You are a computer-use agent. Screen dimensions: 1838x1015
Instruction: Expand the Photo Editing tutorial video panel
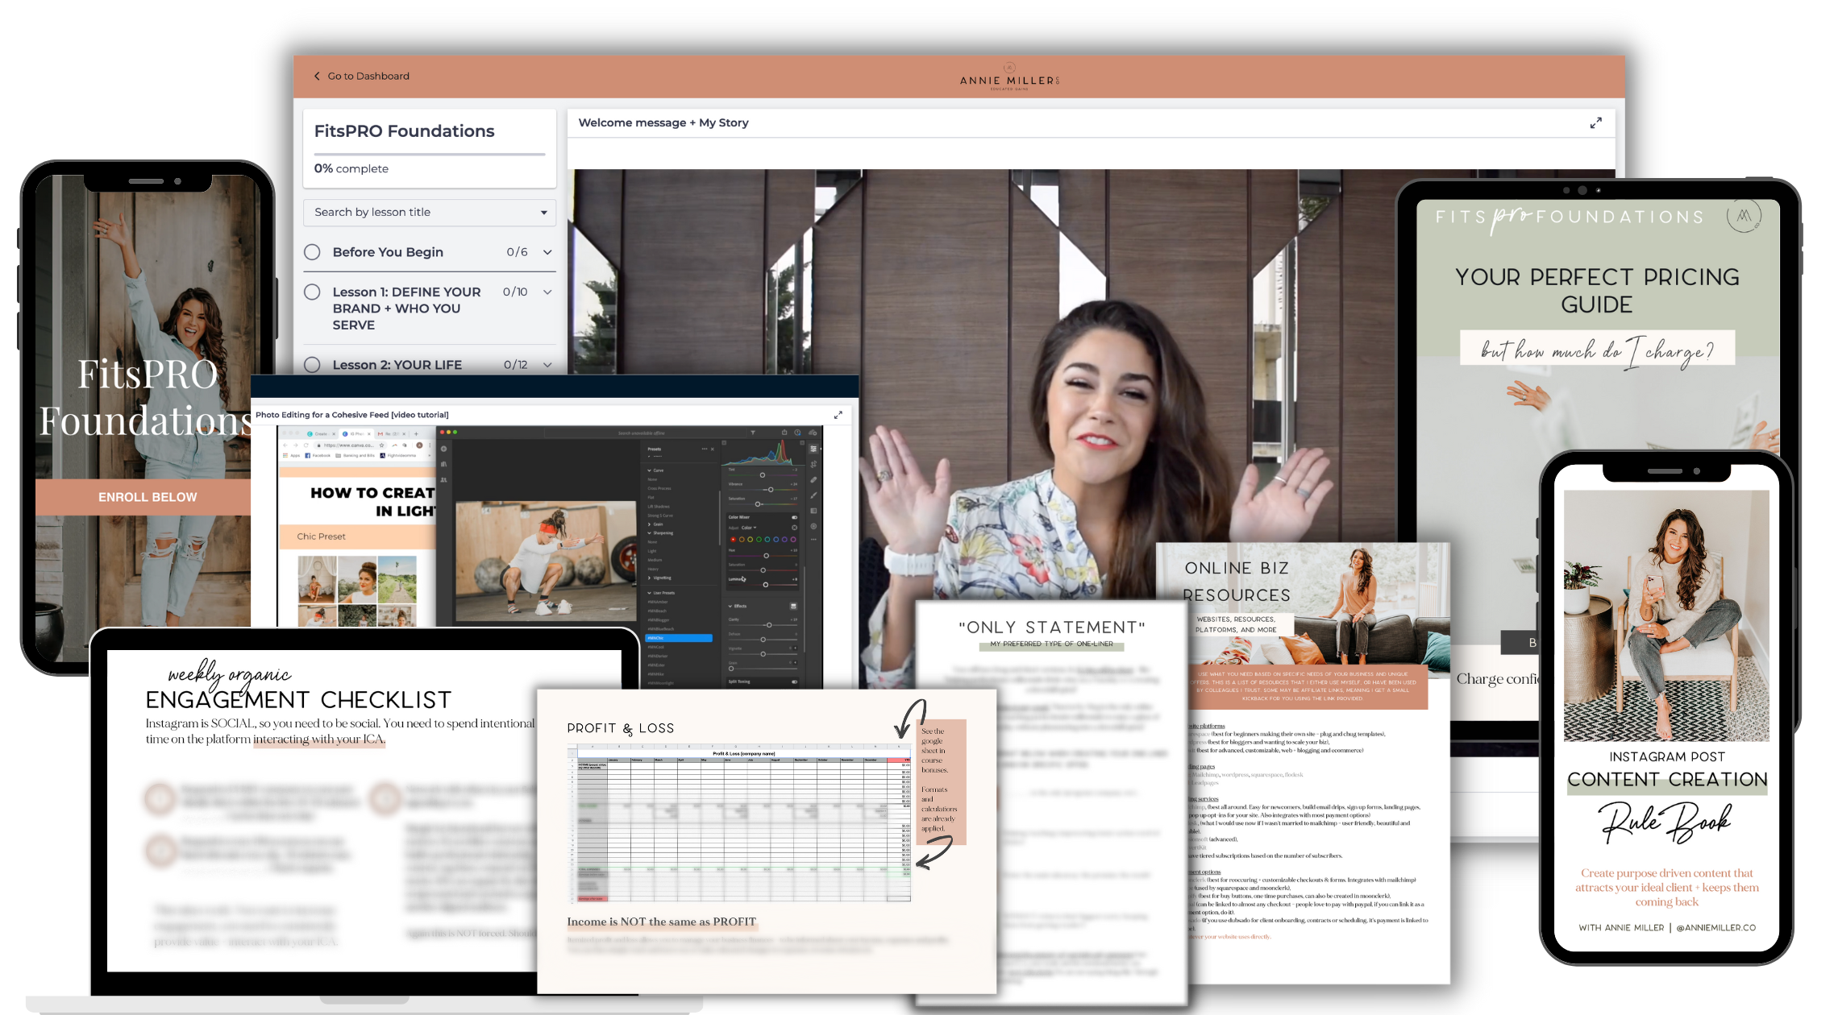tap(838, 415)
